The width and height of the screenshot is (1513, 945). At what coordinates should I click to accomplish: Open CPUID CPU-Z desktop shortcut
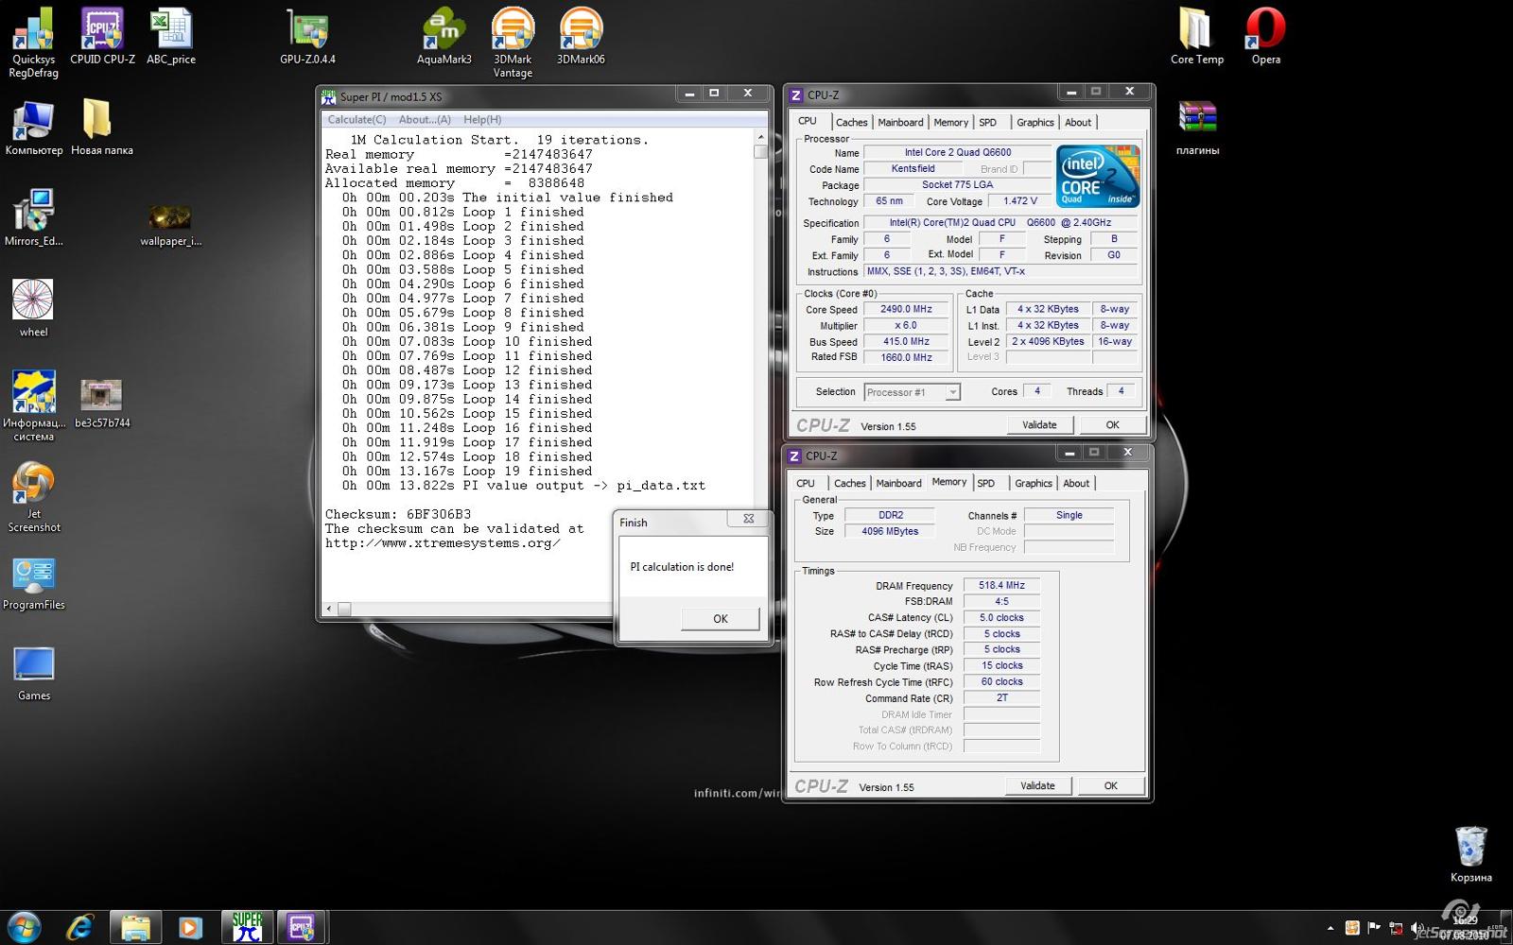102,36
